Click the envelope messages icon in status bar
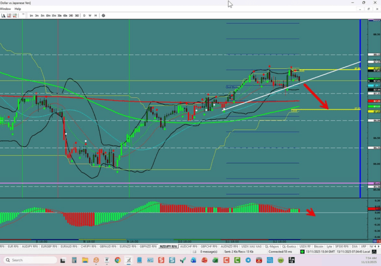Screen dimensions: 381x266 pos(194,252)
